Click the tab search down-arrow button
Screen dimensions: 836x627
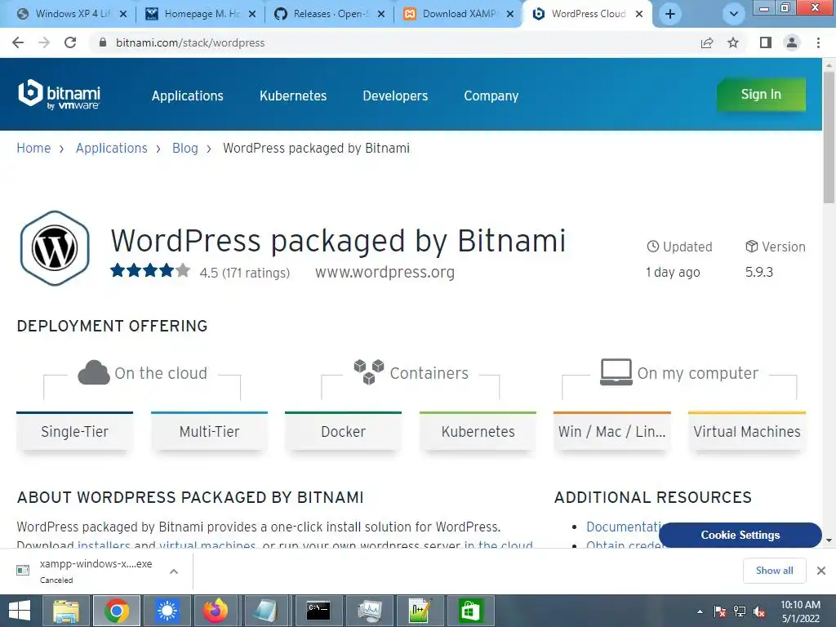coord(734,14)
